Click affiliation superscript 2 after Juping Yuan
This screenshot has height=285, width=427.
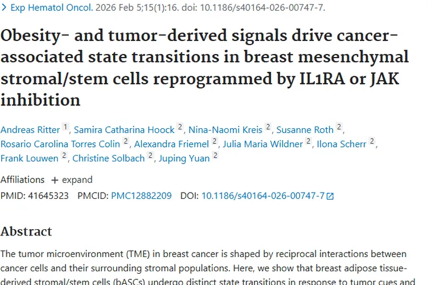215,156
